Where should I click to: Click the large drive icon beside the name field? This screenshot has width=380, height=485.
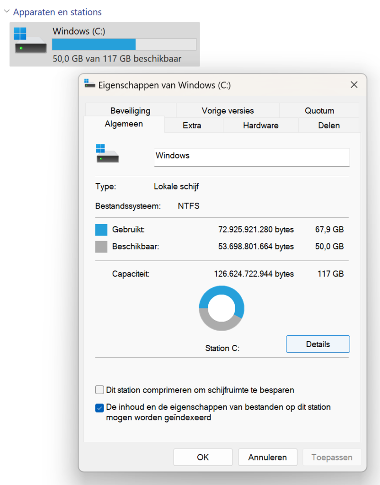(107, 154)
